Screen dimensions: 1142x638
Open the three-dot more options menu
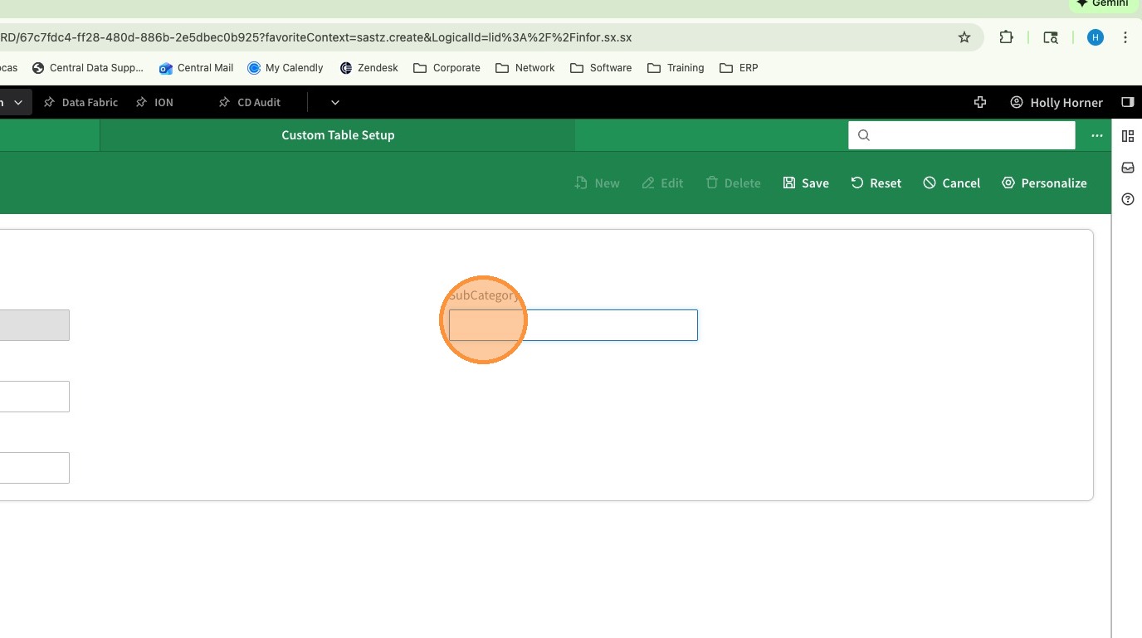coord(1097,135)
